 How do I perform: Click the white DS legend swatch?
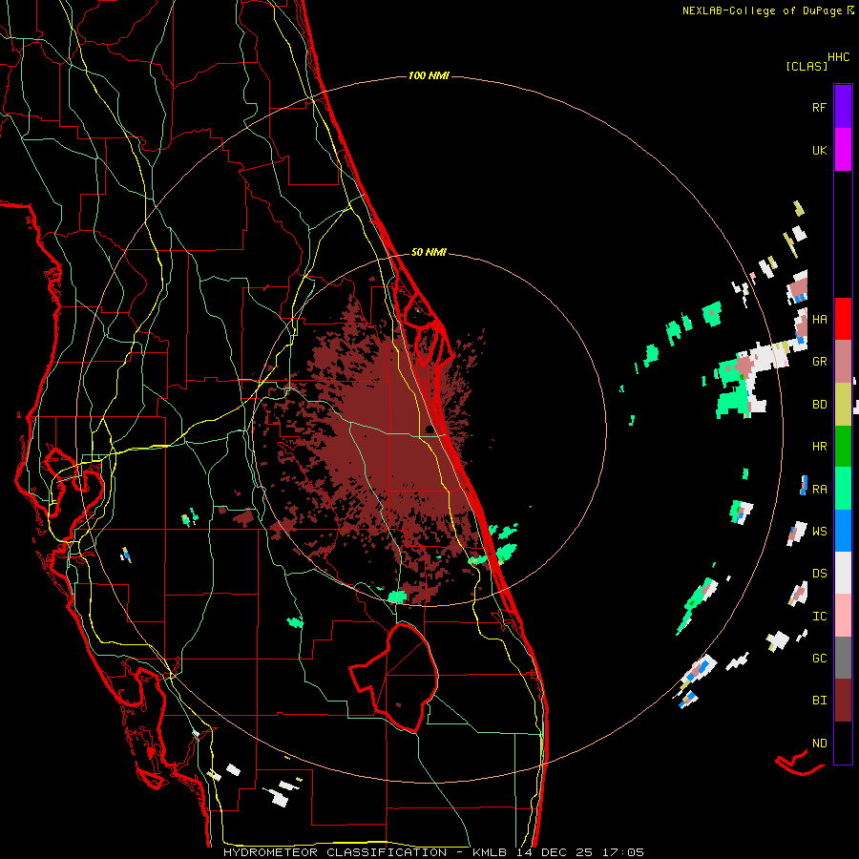843,573
